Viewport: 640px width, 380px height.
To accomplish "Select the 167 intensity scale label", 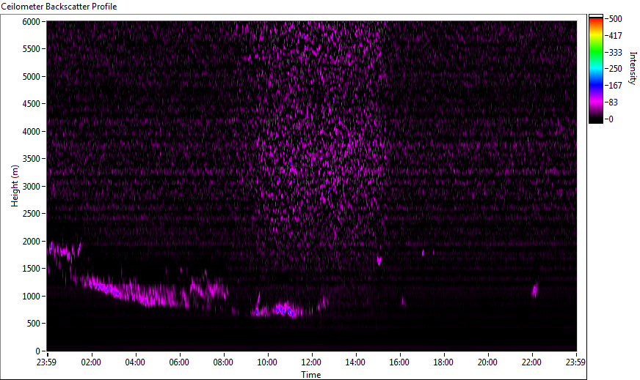I will (615, 86).
